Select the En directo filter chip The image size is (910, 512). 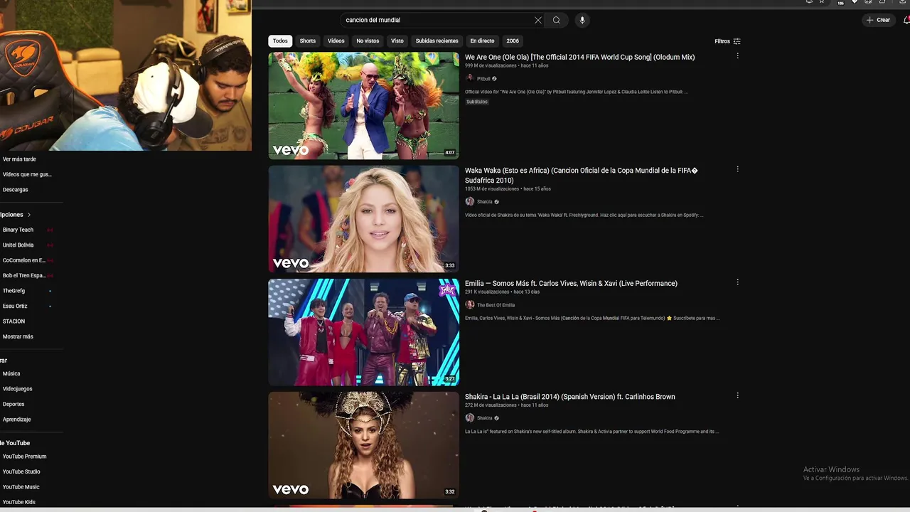click(482, 41)
